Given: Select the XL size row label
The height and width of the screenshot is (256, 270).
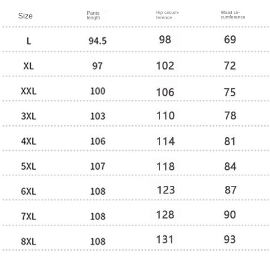Looking at the screenshot, I should (29, 66).
